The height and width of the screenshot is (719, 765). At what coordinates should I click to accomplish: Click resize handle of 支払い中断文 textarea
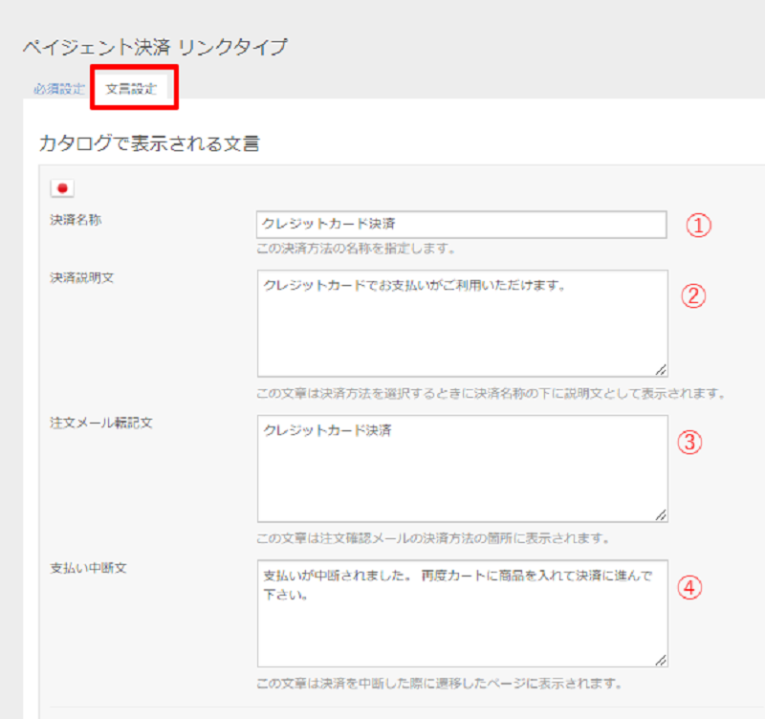(x=661, y=660)
